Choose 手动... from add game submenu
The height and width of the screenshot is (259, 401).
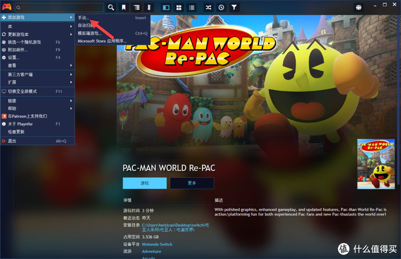[x=113, y=18]
